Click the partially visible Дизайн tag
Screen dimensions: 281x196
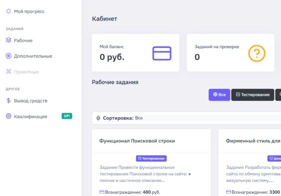pyautogui.click(x=274, y=158)
